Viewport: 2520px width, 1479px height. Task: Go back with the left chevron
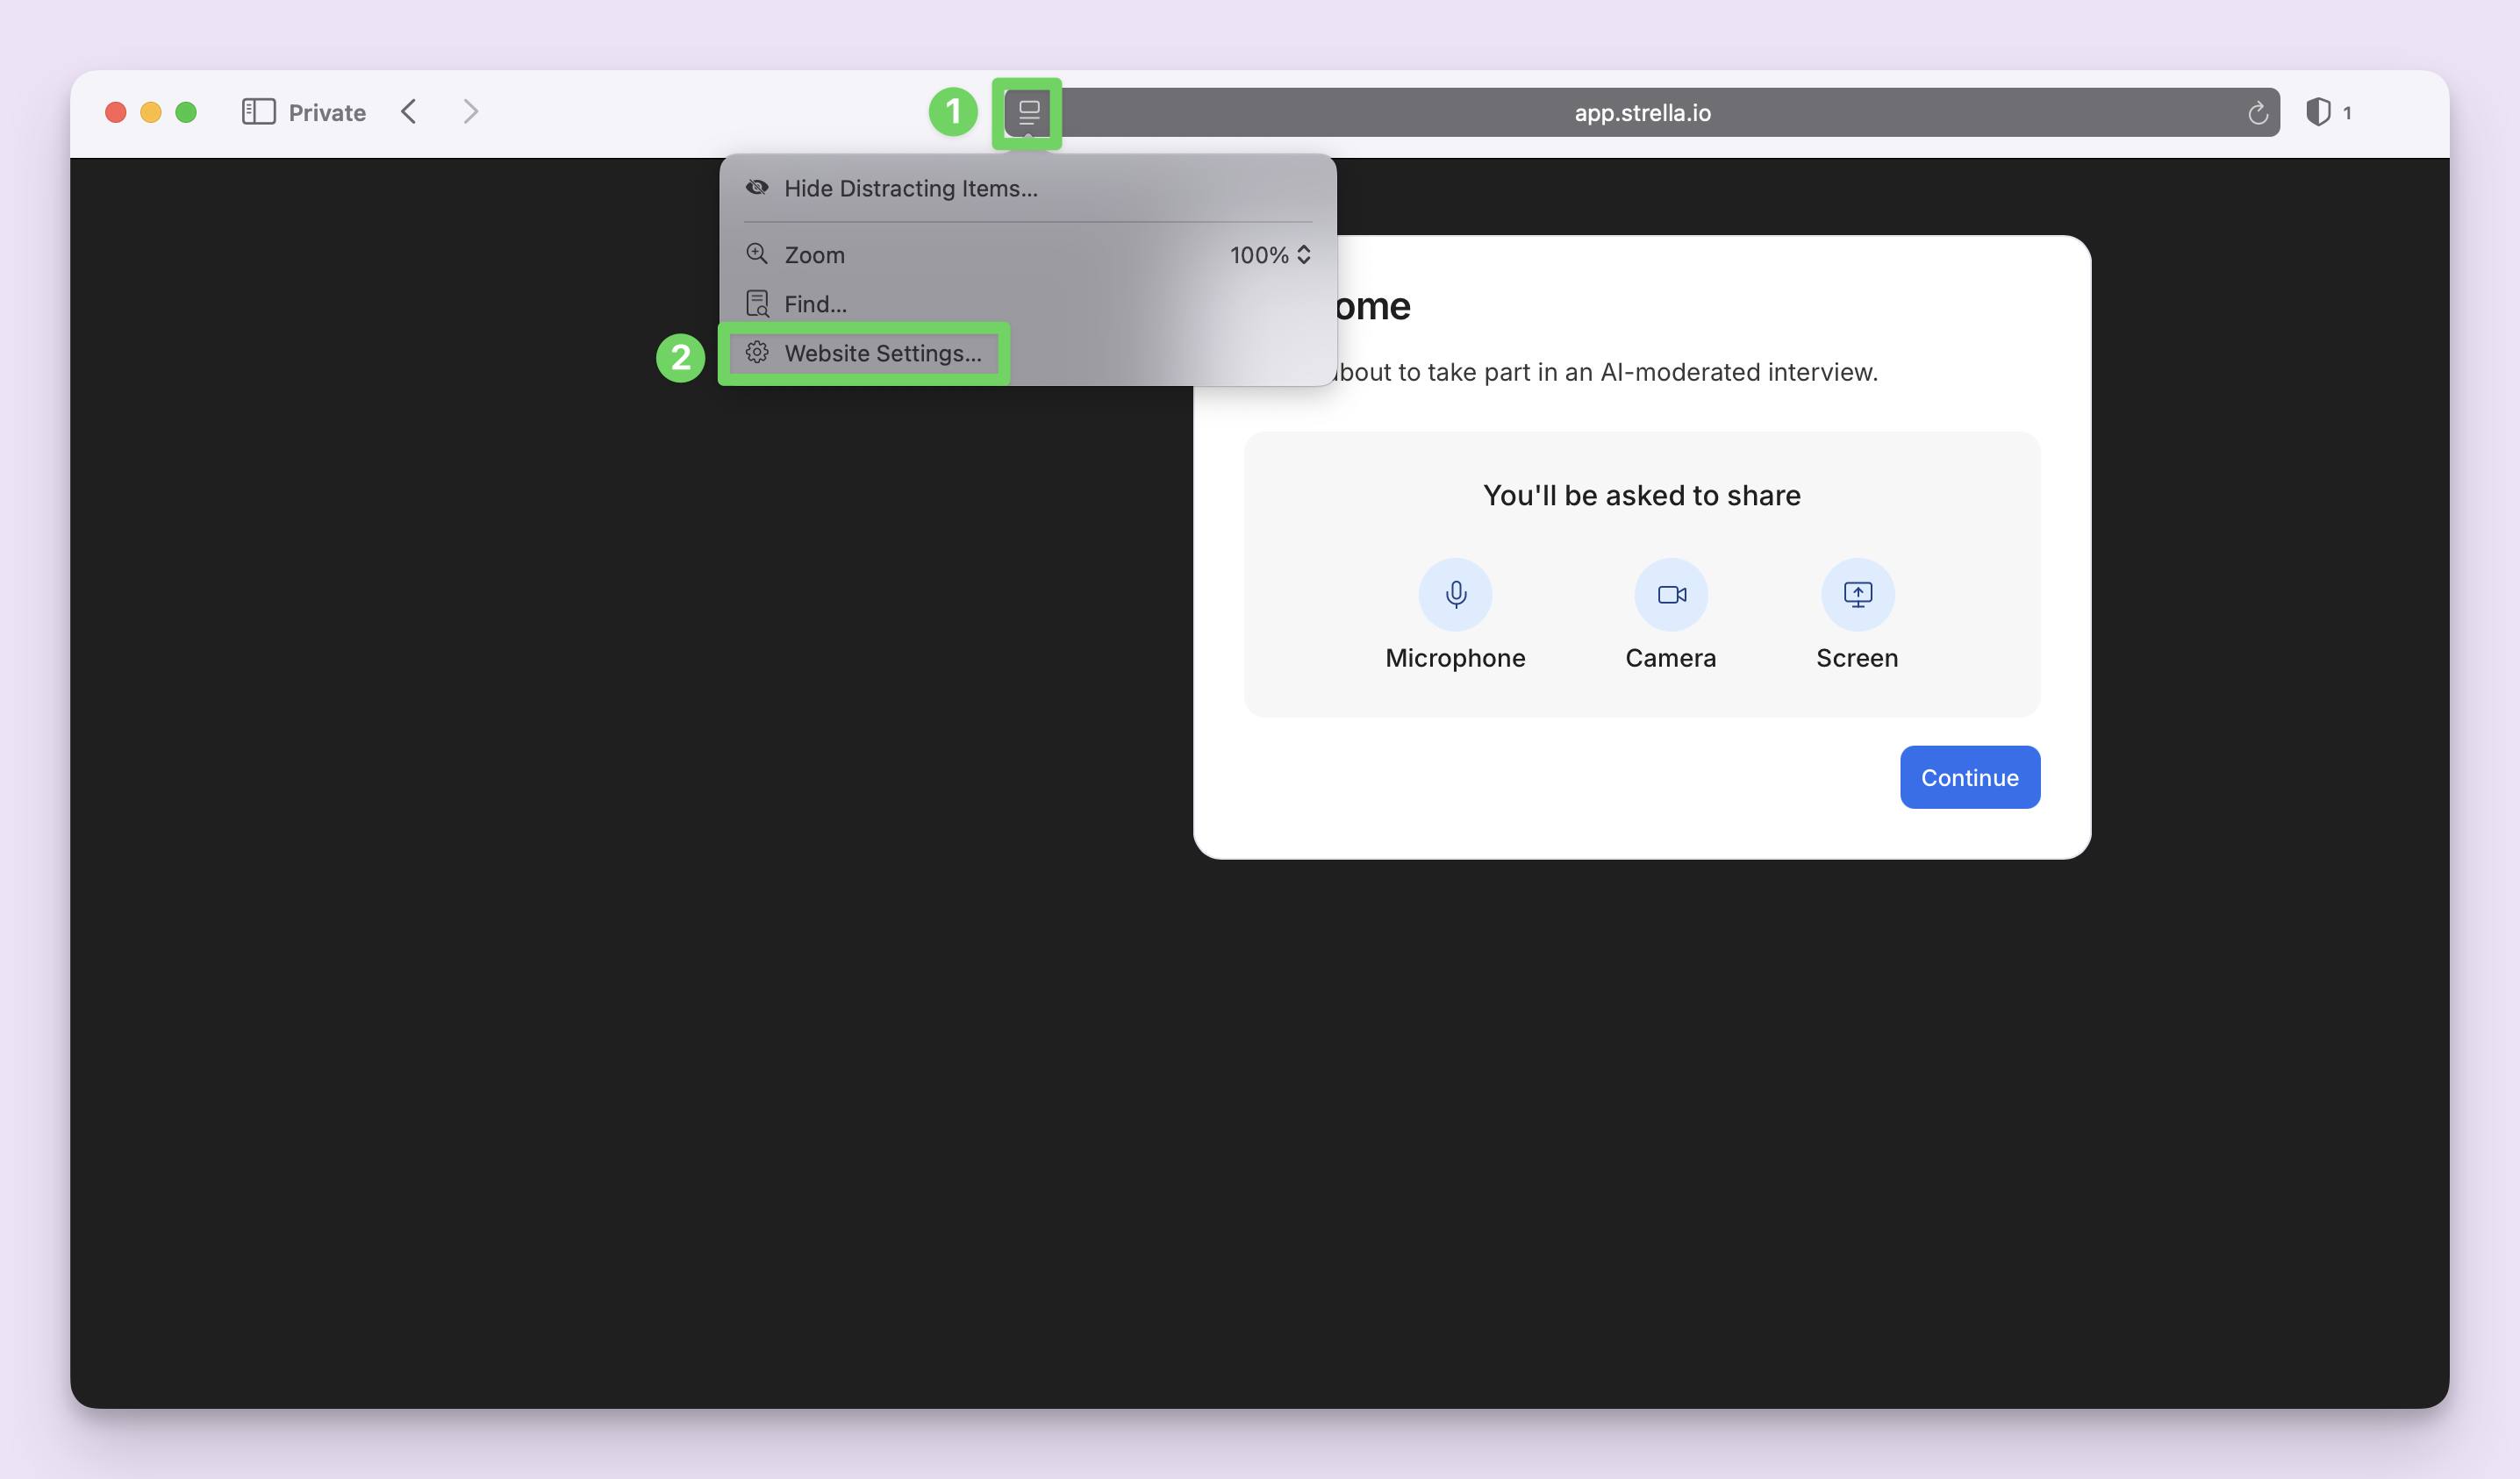409,112
